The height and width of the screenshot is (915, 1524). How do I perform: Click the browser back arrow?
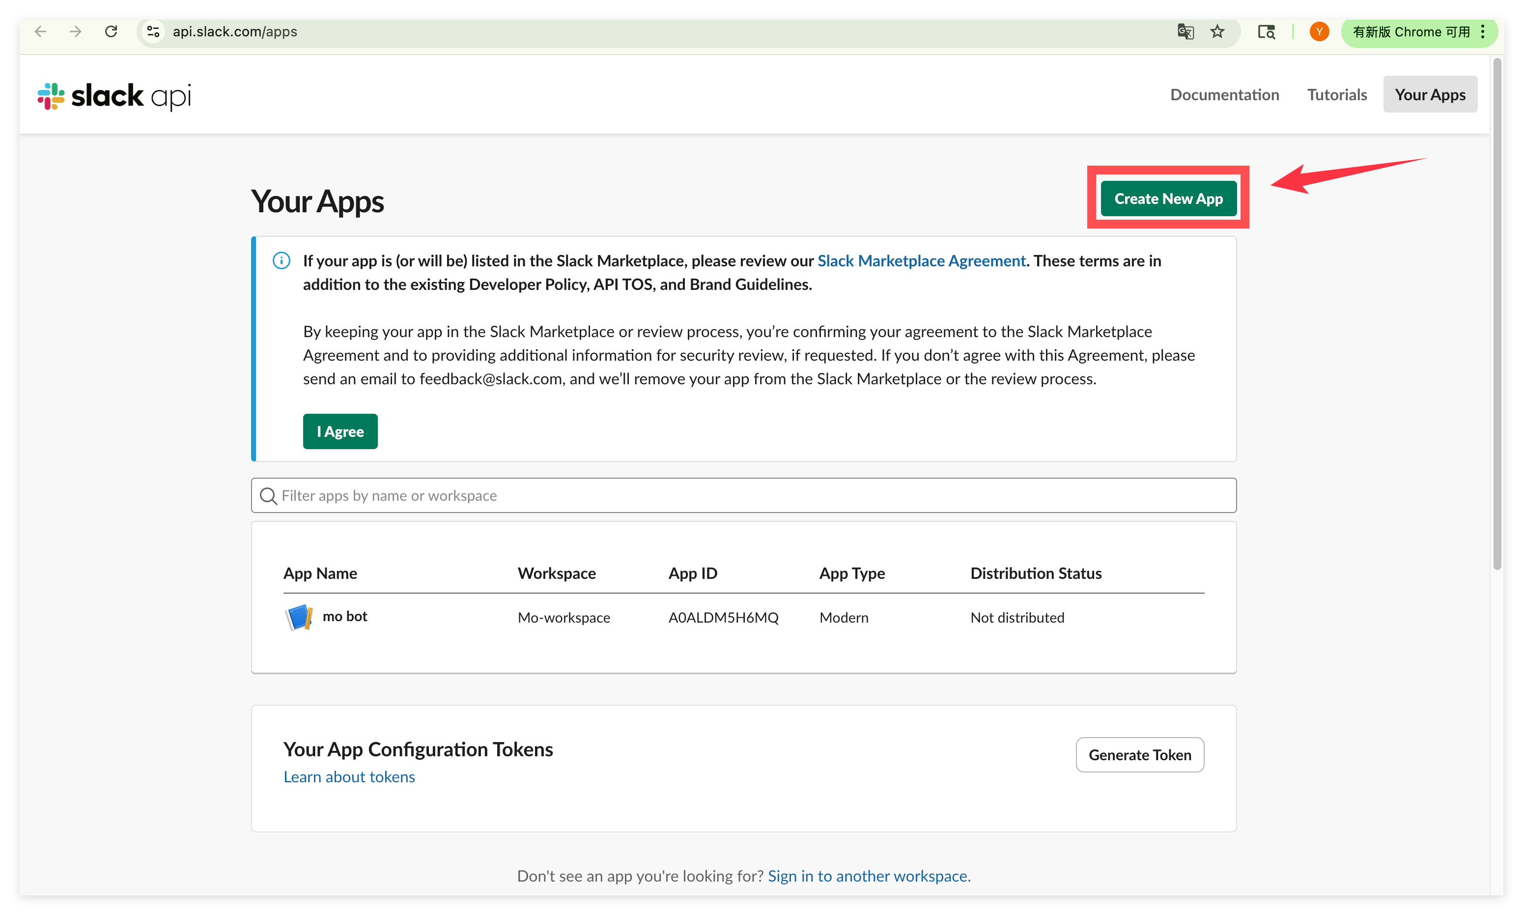pos(41,31)
